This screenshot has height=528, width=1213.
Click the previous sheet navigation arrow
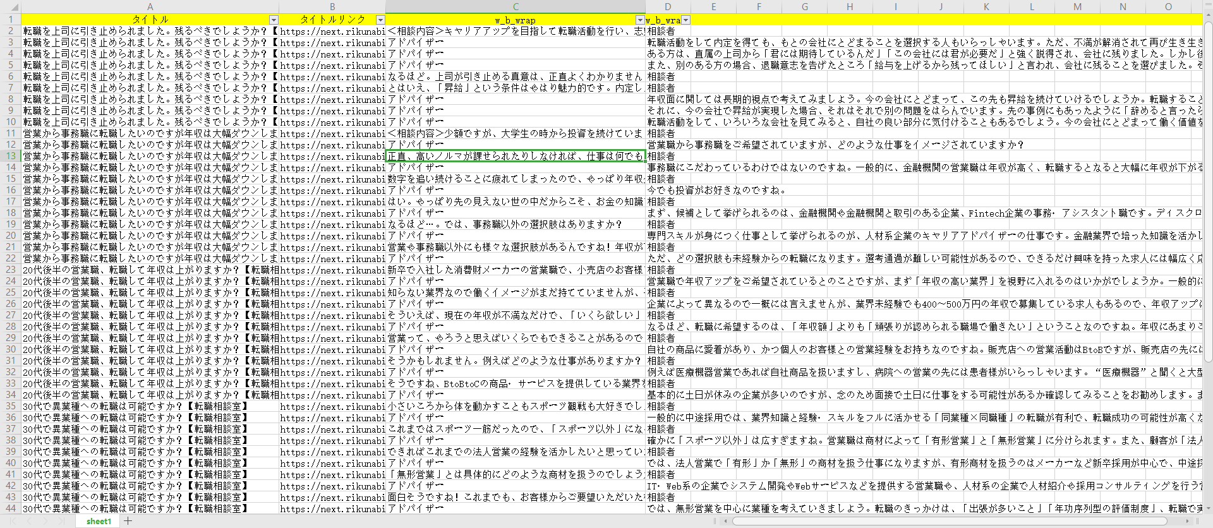tap(29, 521)
